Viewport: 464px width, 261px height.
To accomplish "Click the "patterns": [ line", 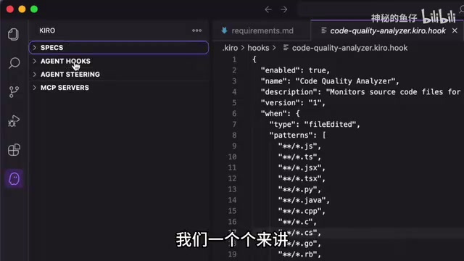I will tap(297, 135).
